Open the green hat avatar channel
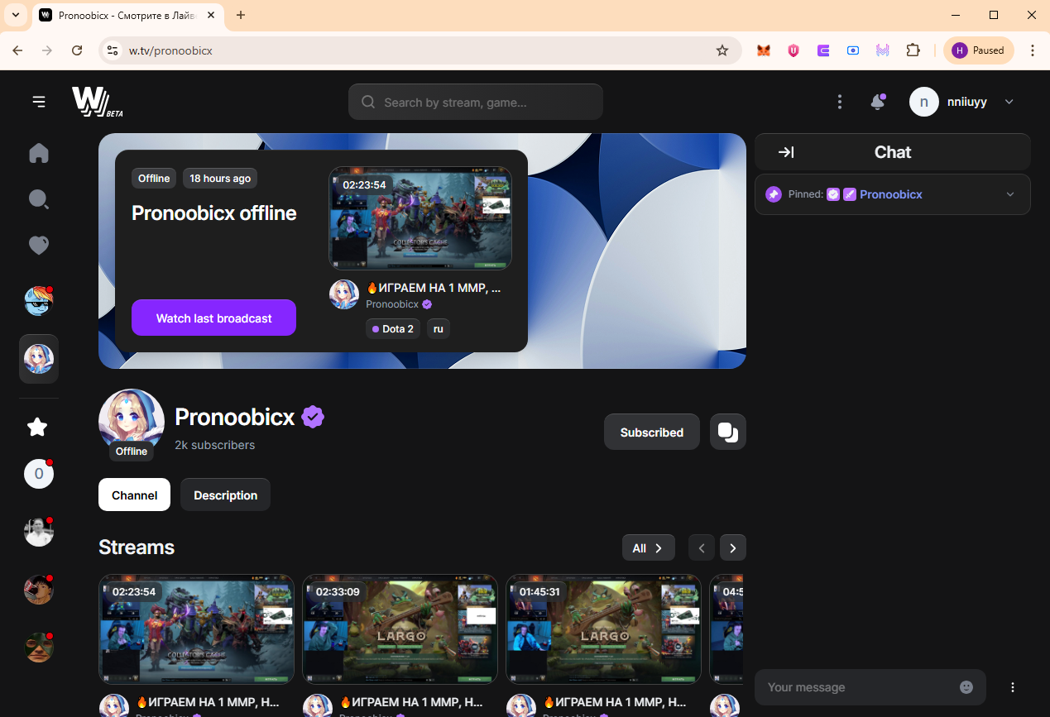 point(39,647)
